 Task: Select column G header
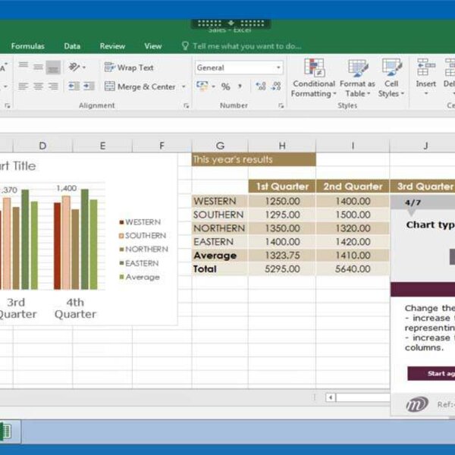220,146
